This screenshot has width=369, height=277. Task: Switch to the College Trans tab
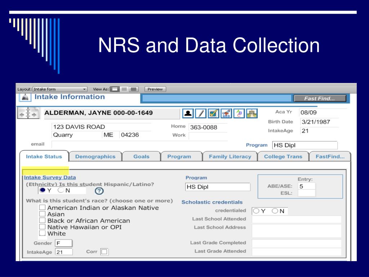coord(283,157)
